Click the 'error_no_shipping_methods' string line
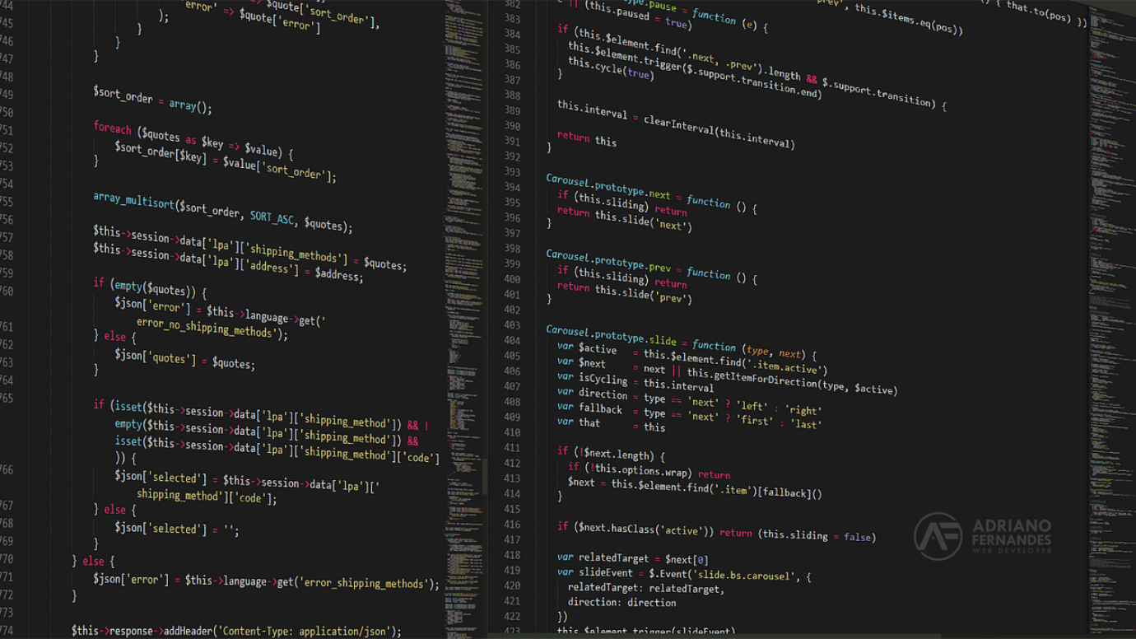The image size is (1136, 639). (x=212, y=328)
